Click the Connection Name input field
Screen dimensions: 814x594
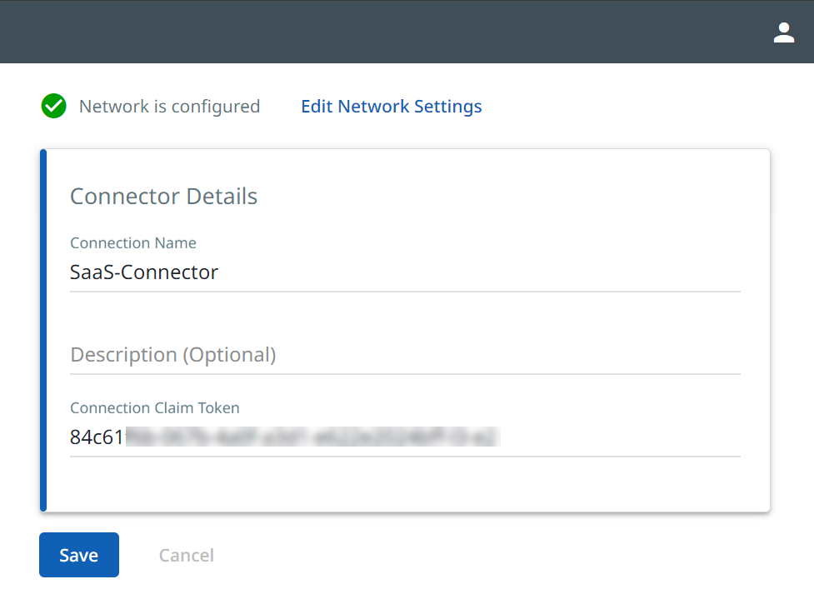click(405, 272)
